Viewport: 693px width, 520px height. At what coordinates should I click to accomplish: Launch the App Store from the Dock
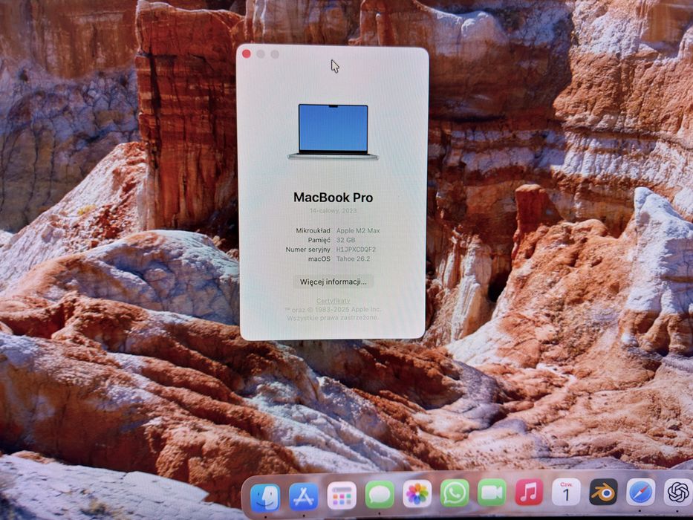(303, 496)
